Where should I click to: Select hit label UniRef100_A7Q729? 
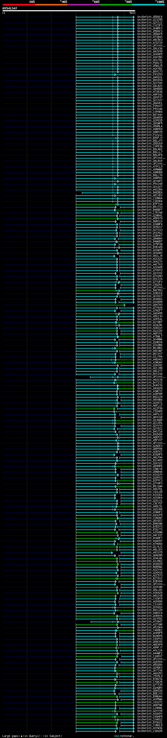150,43
